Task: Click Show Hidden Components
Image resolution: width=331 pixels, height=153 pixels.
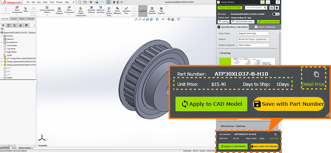Action: tap(81, 11)
